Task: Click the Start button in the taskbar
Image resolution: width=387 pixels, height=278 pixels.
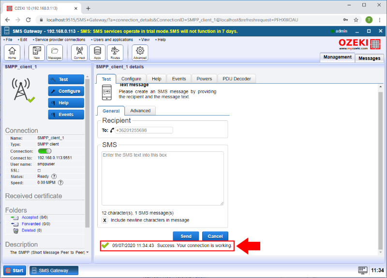Action: click(15, 270)
